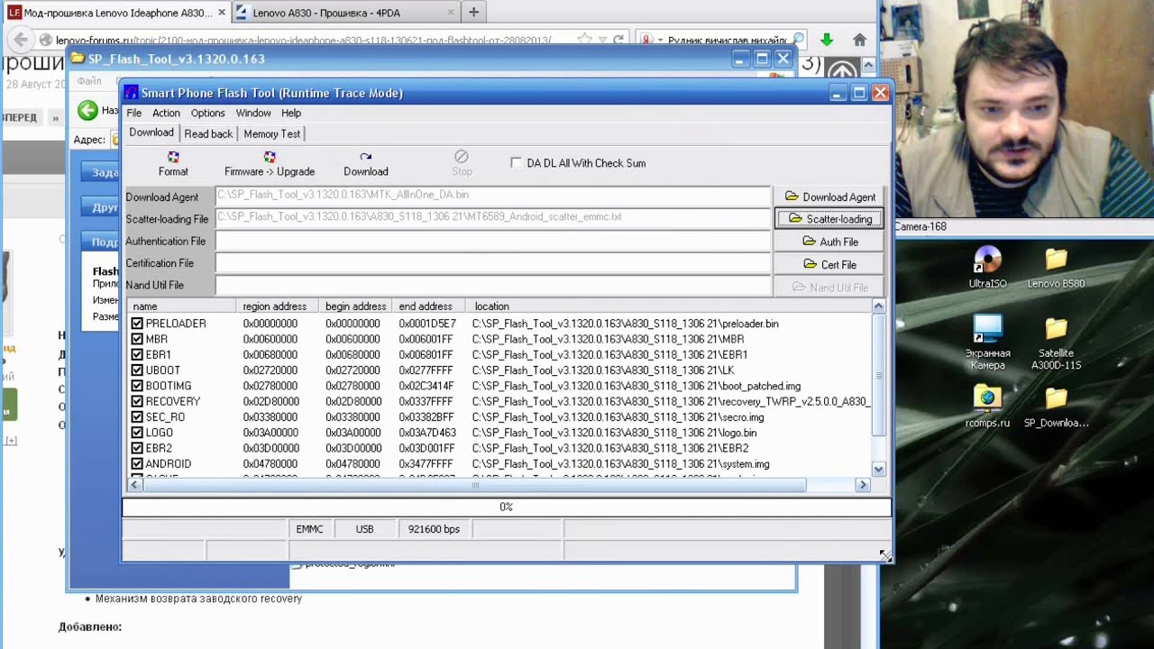Open Экранная Камера desktop shortcut
Image resolution: width=1154 pixels, height=649 pixels.
coord(987,343)
